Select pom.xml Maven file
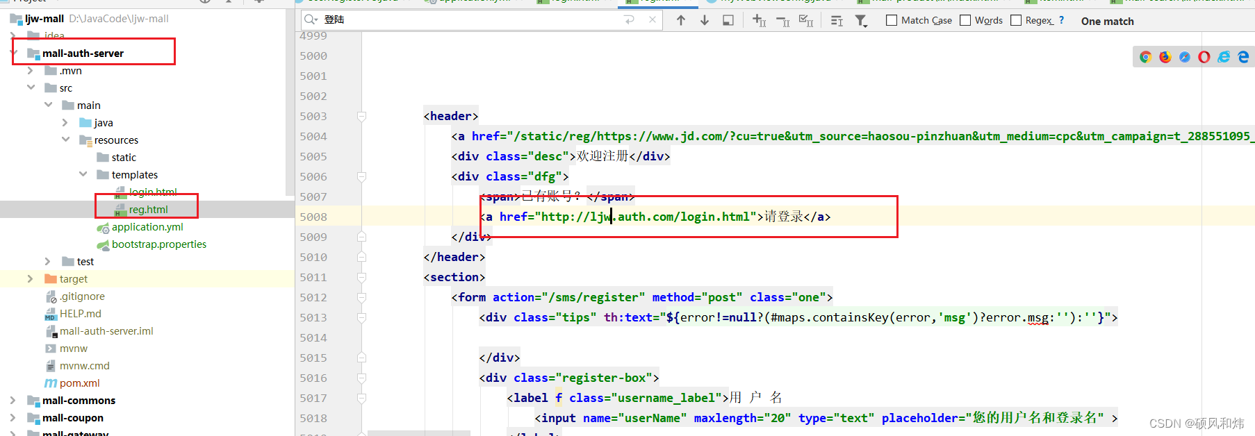Viewport: 1255px width, 436px height. [79, 383]
